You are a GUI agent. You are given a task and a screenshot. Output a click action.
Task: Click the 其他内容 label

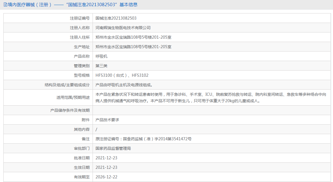[82, 129]
